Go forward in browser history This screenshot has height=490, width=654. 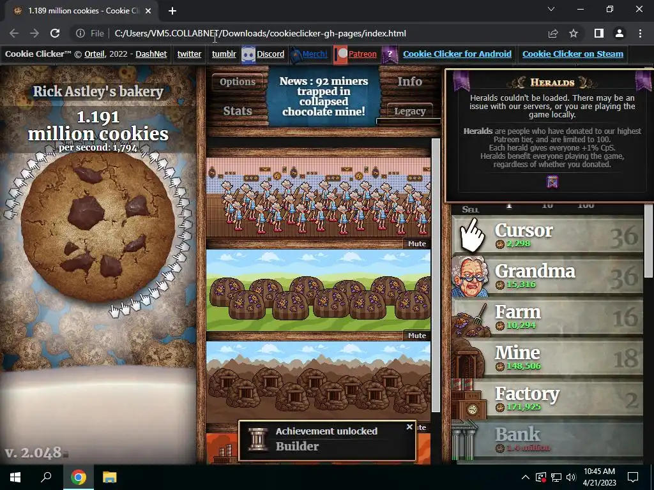(x=34, y=33)
